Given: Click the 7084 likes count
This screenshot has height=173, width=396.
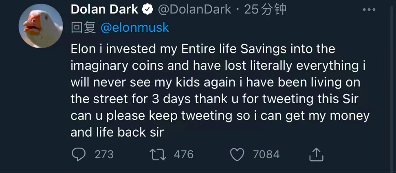Looking at the screenshot, I should point(266,154).
